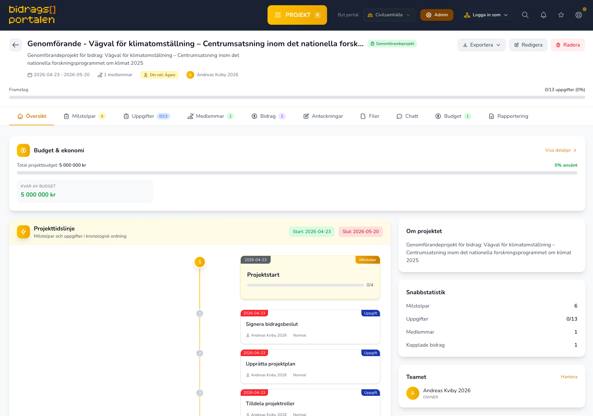The width and height of the screenshot is (593, 416).
Task: Click the Rapportering tab document icon
Action: click(x=492, y=116)
